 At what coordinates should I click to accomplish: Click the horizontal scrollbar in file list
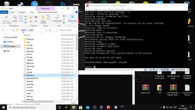pos(39,101)
